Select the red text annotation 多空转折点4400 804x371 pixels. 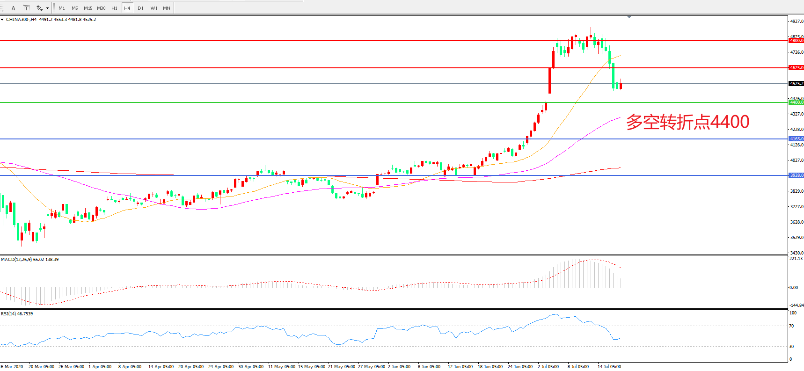pos(687,122)
